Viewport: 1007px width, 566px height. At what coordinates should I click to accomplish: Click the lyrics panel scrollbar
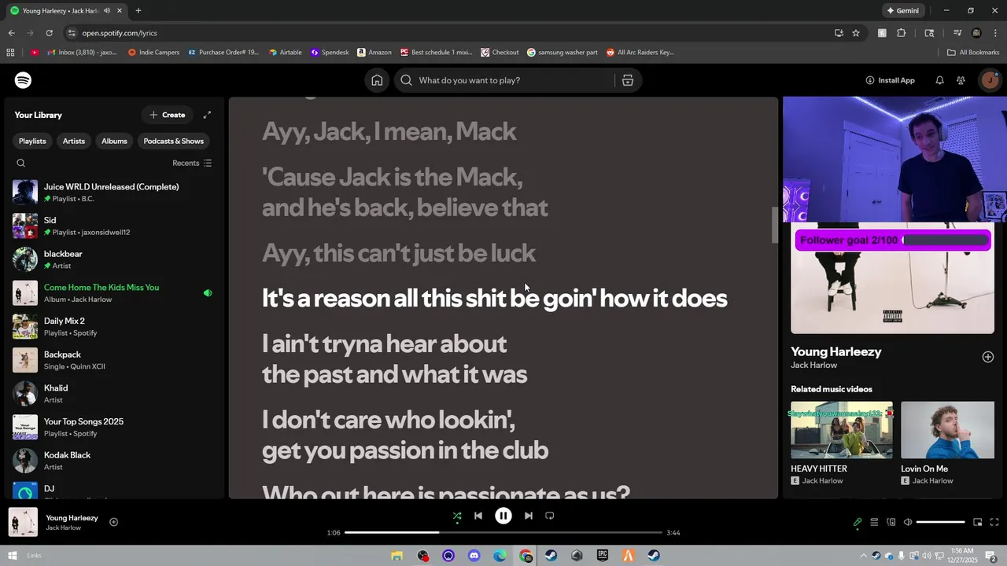(774, 225)
